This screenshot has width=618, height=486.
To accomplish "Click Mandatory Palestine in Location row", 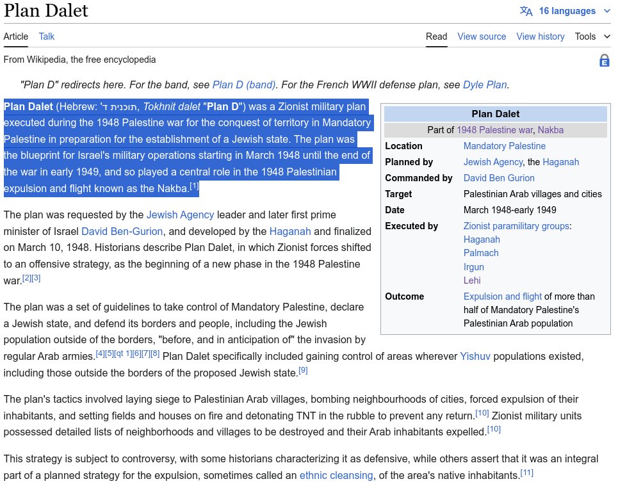I will [x=505, y=146].
